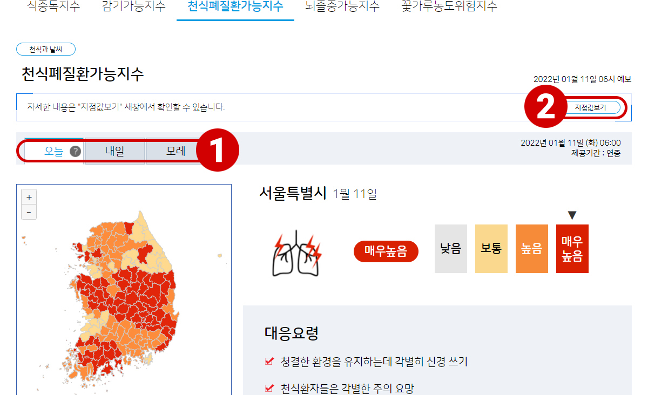Open the 꽃가루농도위험지수 tab
648x395 pixels.
(450, 6)
